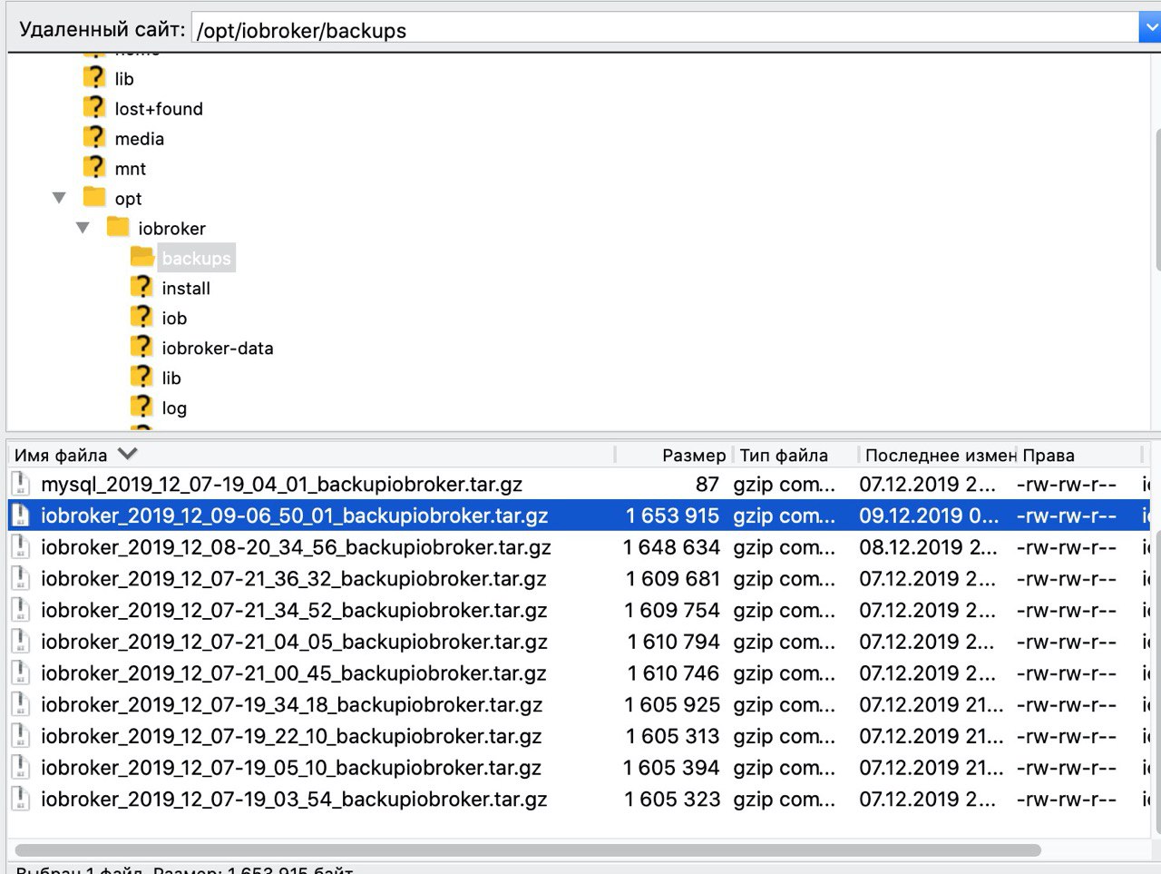Viewport: 1161px width, 874px height.
Task: Click unknown-folder icon next to iob
Action: point(141,317)
